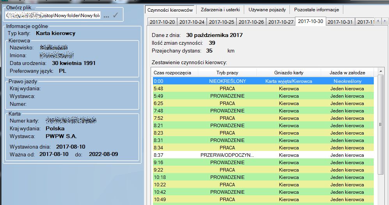Image resolution: width=389 pixels, height=205 pixels.
Task: Sort by Jazda w załodze column header
Action: point(347,73)
